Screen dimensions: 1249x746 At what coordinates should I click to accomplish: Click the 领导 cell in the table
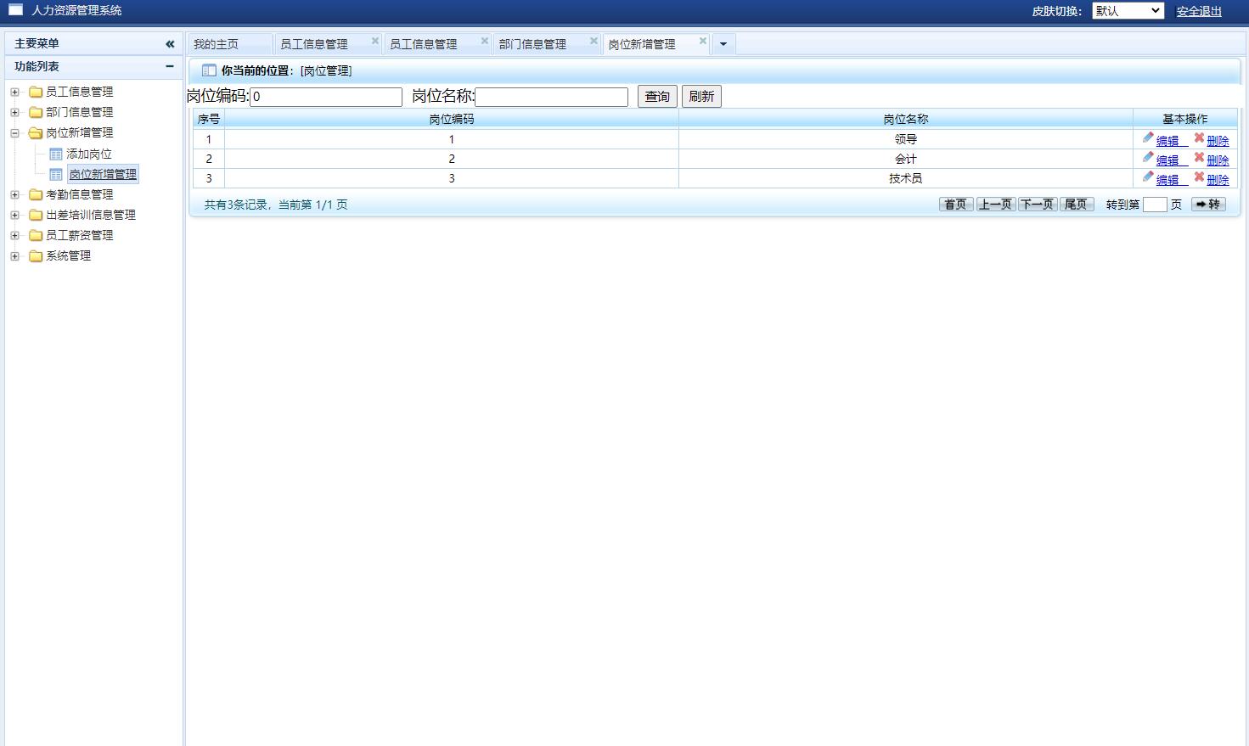click(x=906, y=139)
